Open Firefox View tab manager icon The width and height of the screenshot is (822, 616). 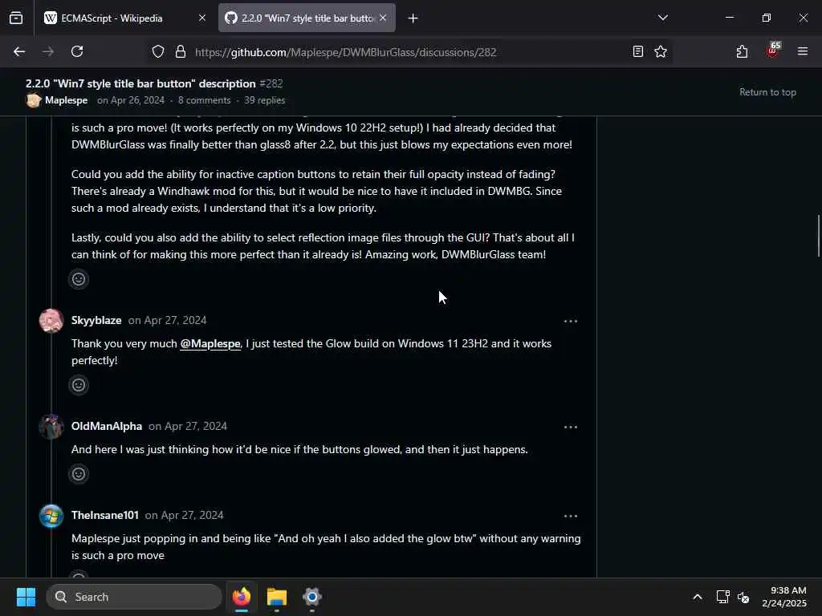pyautogui.click(x=16, y=18)
